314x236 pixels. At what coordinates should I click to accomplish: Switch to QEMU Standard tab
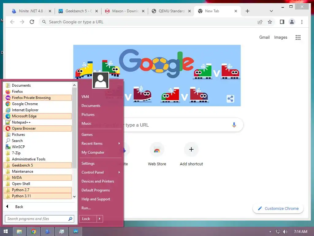click(x=171, y=11)
